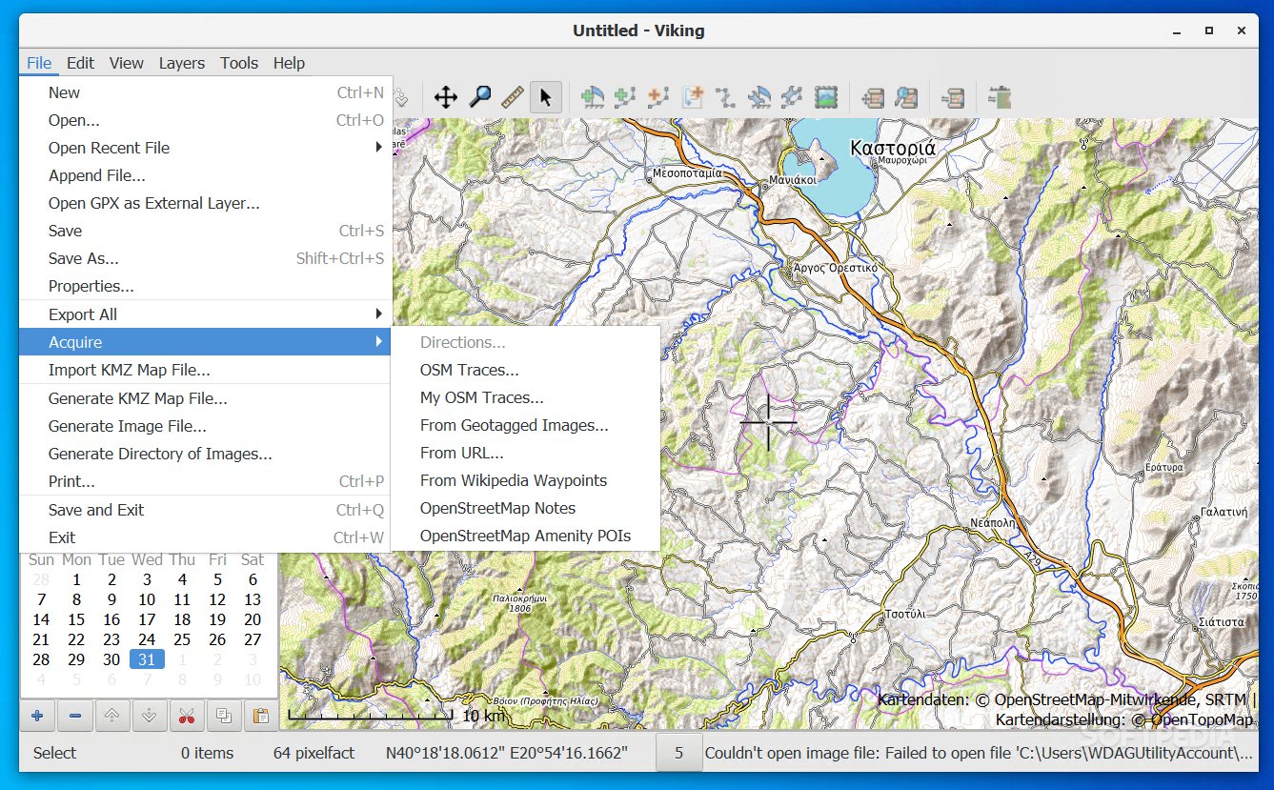Collapse the highlighted Acquire submenu
This screenshot has height=790, width=1274.
pyautogui.click(x=206, y=342)
